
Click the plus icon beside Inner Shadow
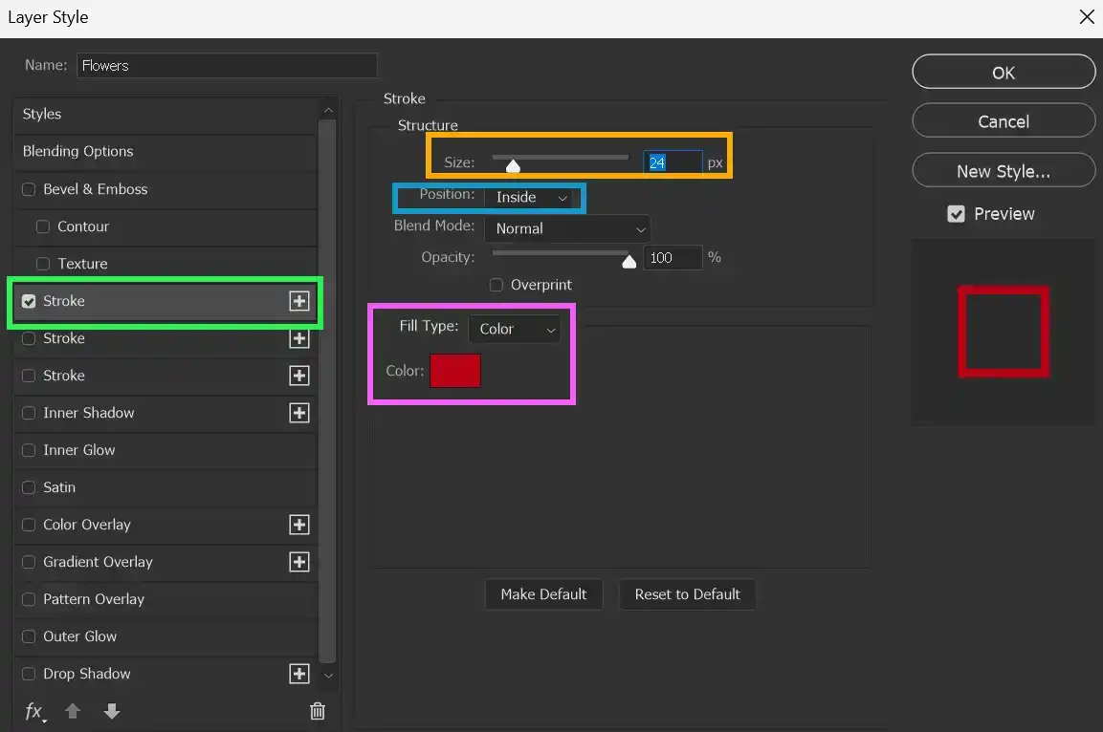tap(299, 413)
